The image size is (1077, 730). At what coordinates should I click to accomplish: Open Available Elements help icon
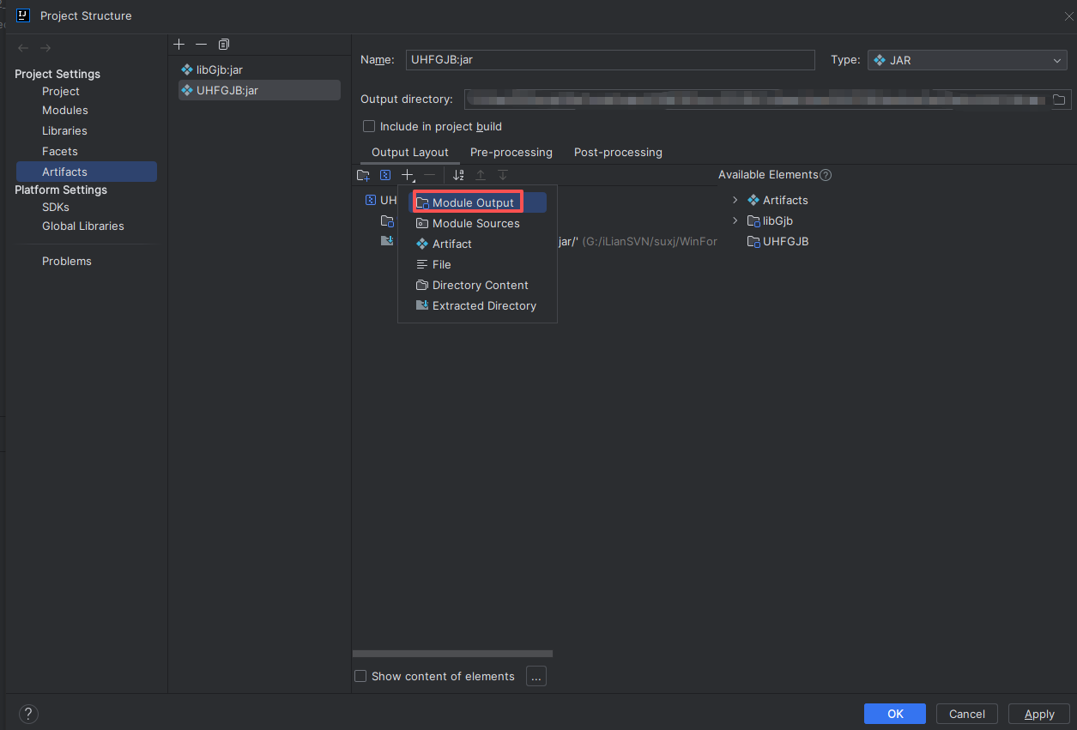[x=826, y=175]
